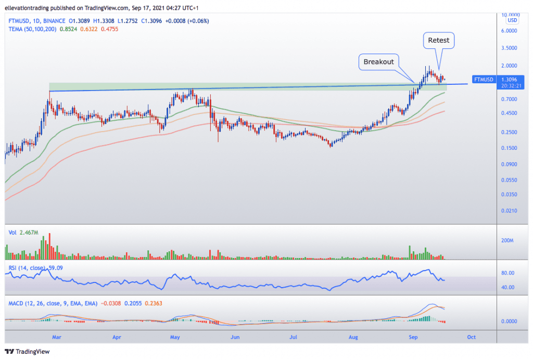Click the green MACD histogram bars
The height and width of the screenshot is (360, 533).
pyautogui.click(x=427, y=318)
